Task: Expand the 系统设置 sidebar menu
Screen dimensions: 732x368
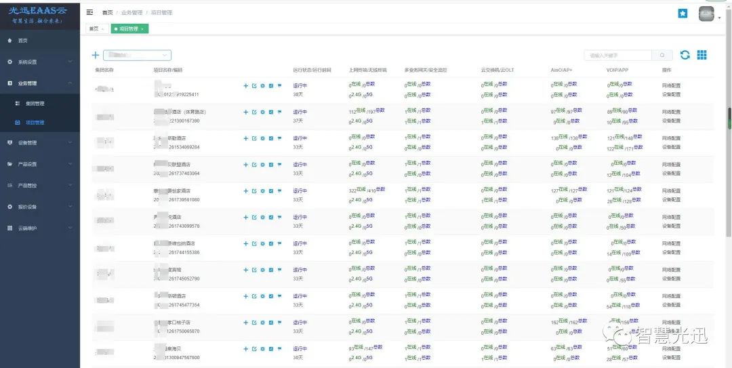Action: pyautogui.click(x=39, y=62)
